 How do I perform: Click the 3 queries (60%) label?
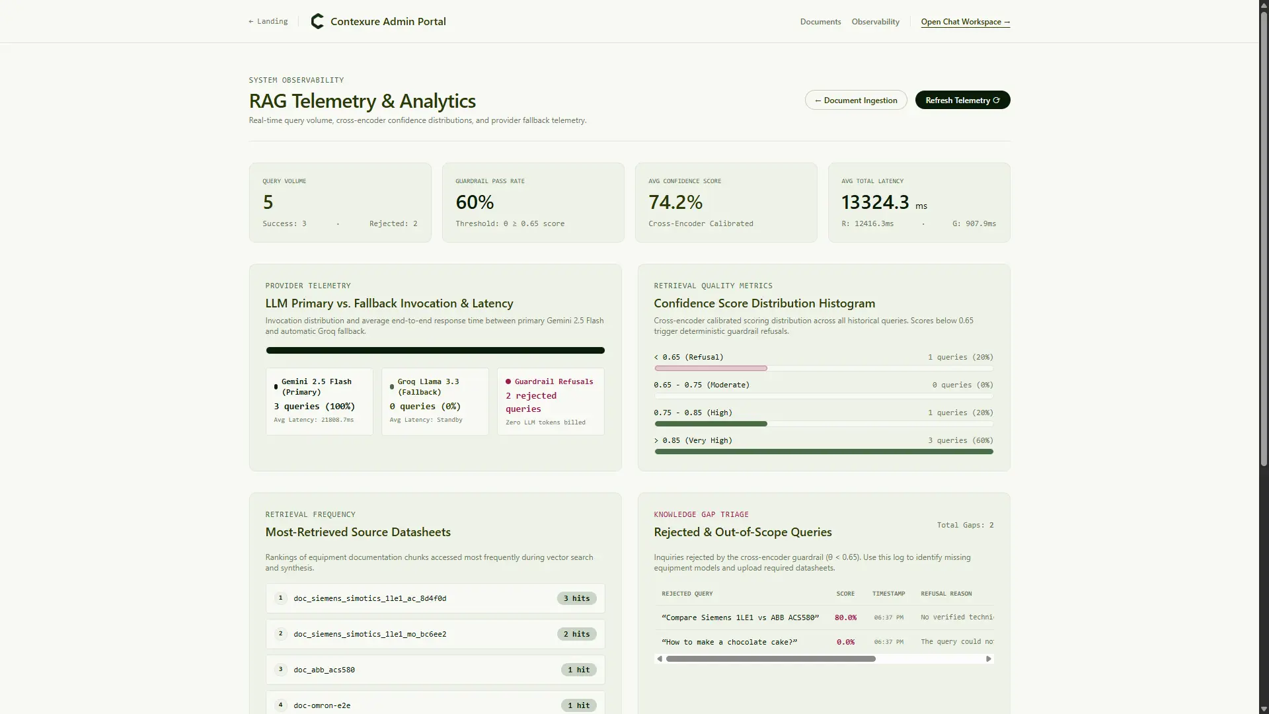point(960,440)
